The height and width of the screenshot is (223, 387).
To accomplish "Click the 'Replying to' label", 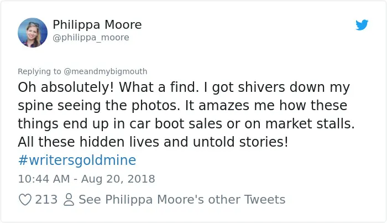I will pos(39,71).
